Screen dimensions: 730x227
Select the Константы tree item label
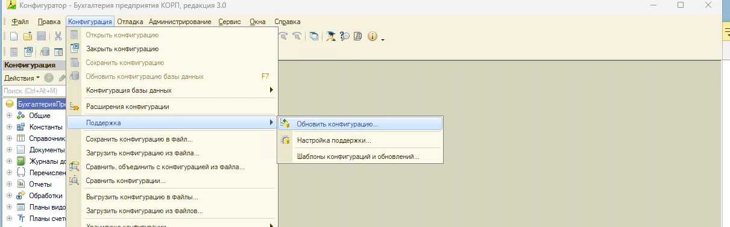pyautogui.click(x=46, y=127)
